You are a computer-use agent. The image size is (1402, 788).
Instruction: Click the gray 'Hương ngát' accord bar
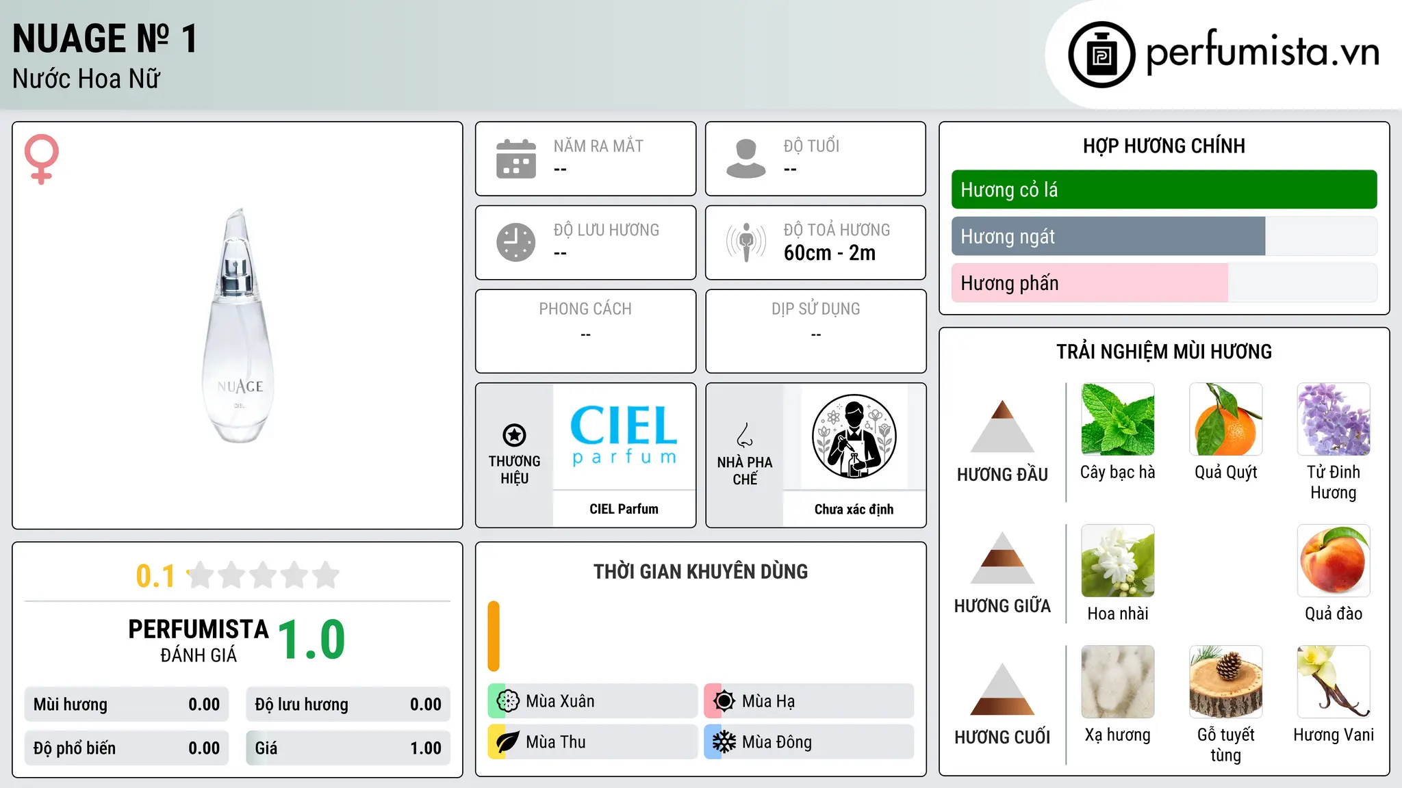[x=1108, y=237]
